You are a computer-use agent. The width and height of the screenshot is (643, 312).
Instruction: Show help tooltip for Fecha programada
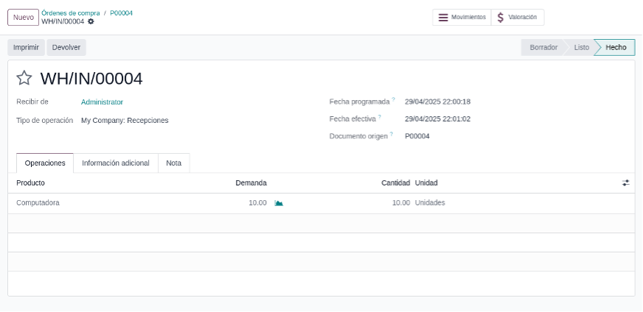click(393, 99)
